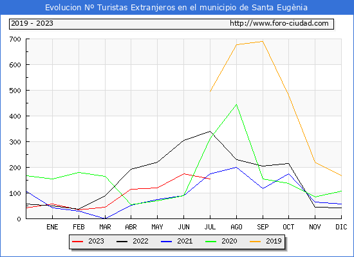Image resolution: width=354 pixels, height=257 pixels.
Task: Select the '2021' legend label
Action: [185, 241]
